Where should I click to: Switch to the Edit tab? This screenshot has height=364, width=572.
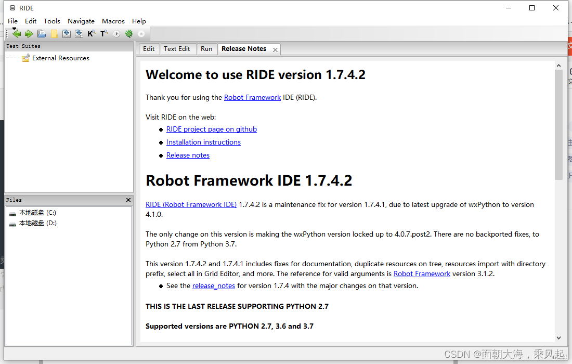149,49
